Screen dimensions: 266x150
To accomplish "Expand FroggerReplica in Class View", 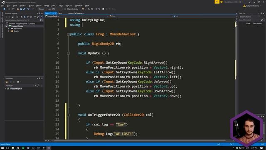I will 5,89.
